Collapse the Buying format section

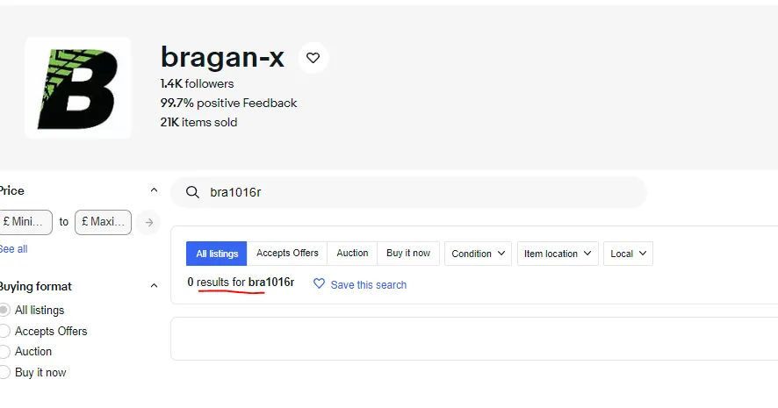(154, 286)
